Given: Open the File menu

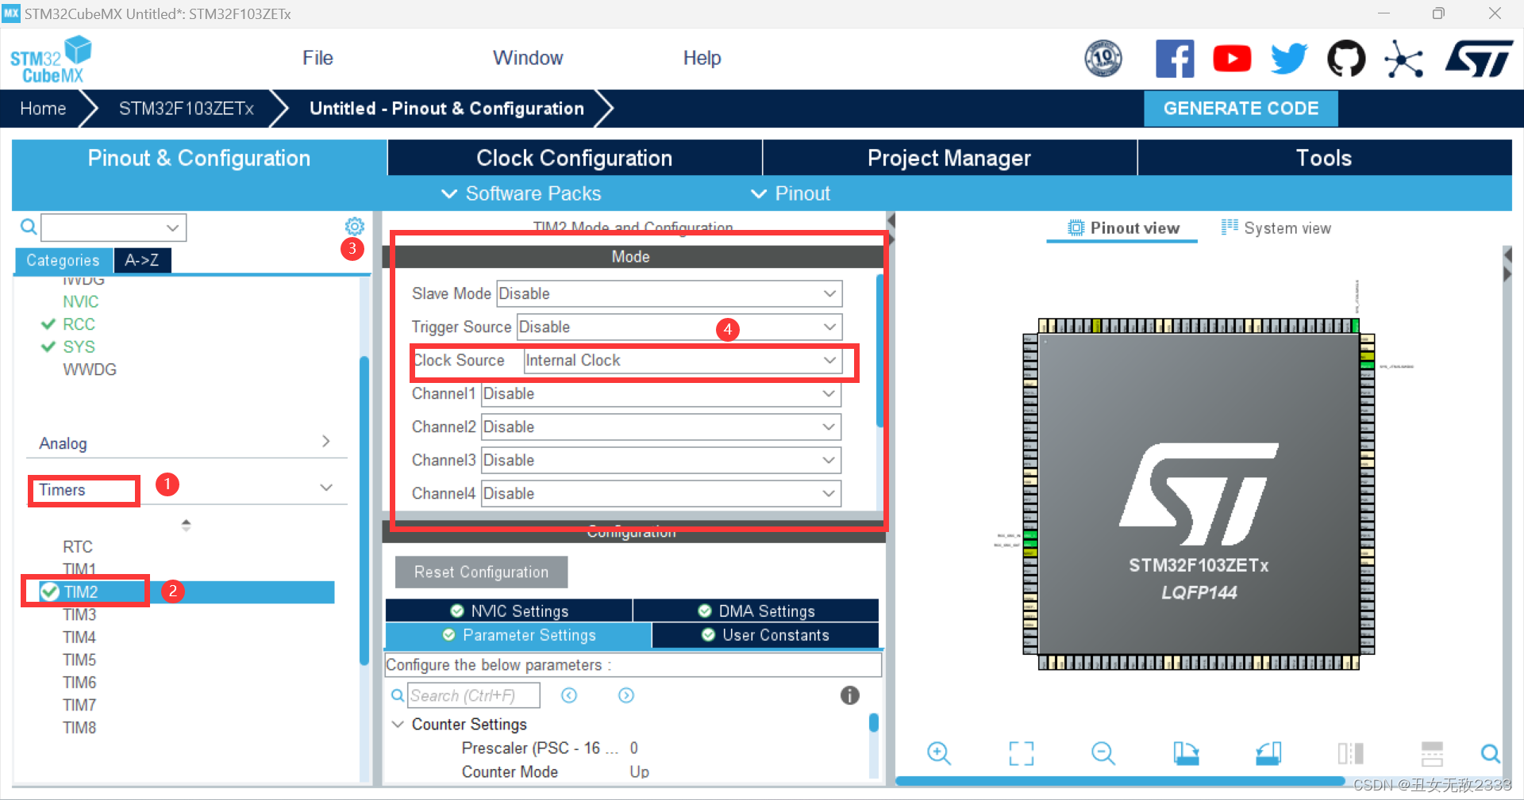Looking at the screenshot, I should pyautogui.click(x=317, y=58).
